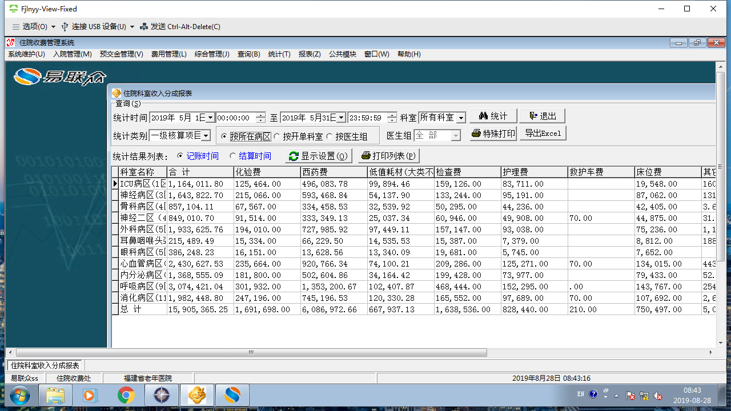
Task: Click the 护理费 column header
Action: coord(535,172)
